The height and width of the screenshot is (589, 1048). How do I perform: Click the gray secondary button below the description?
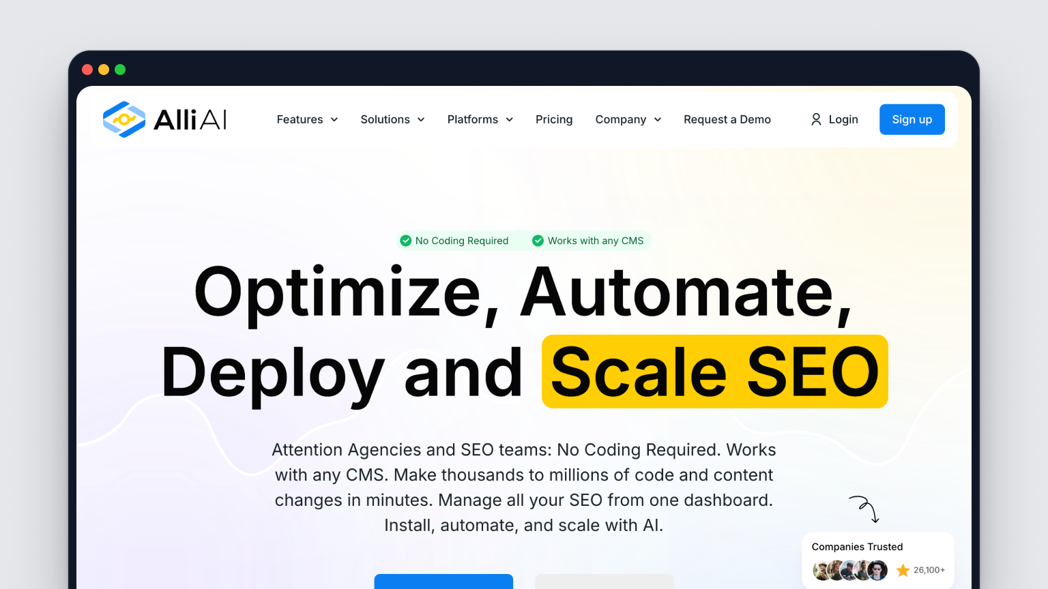pos(605,582)
